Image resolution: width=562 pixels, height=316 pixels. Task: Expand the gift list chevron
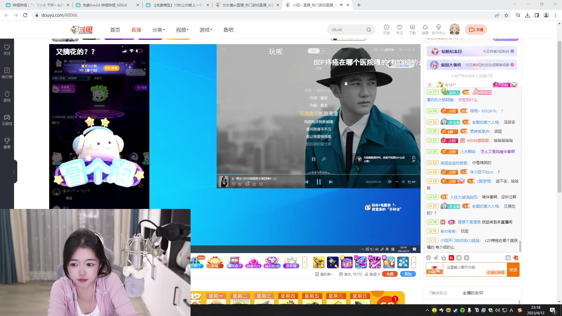pyautogui.click(x=414, y=262)
